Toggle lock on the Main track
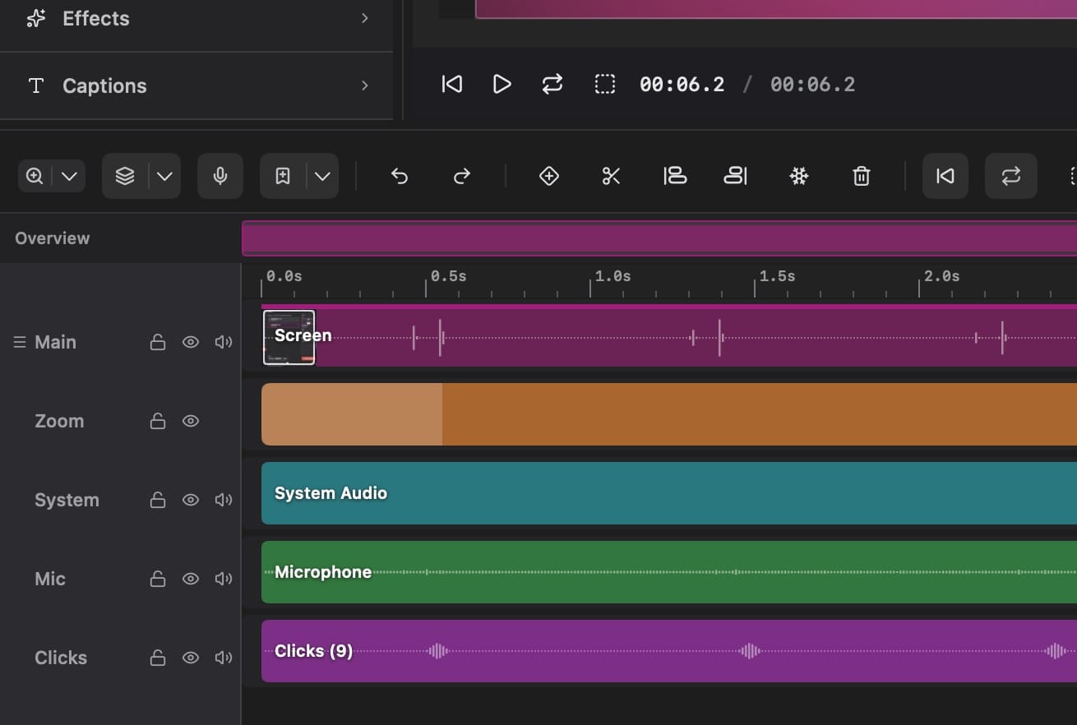1077x725 pixels. [158, 342]
